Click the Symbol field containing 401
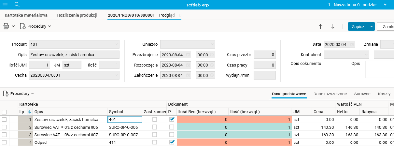Viewport: 394px width, 149px height. point(125,119)
